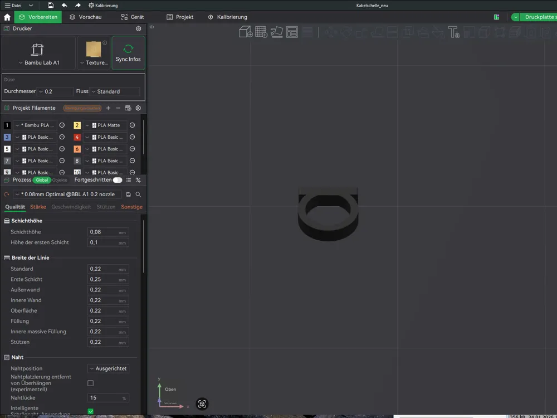Viewport: 557px width, 418px height.
Task: Open the Projekt Filamente settings gear
Action: (x=138, y=108)
